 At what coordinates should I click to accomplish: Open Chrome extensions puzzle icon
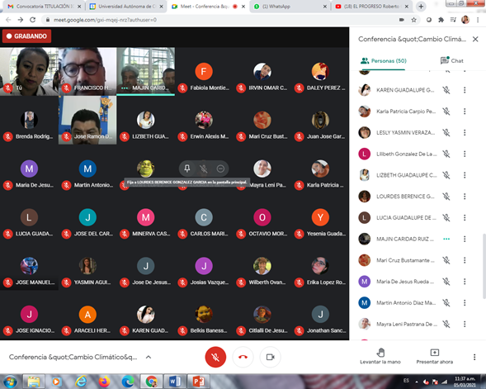[x=441, y=20]
